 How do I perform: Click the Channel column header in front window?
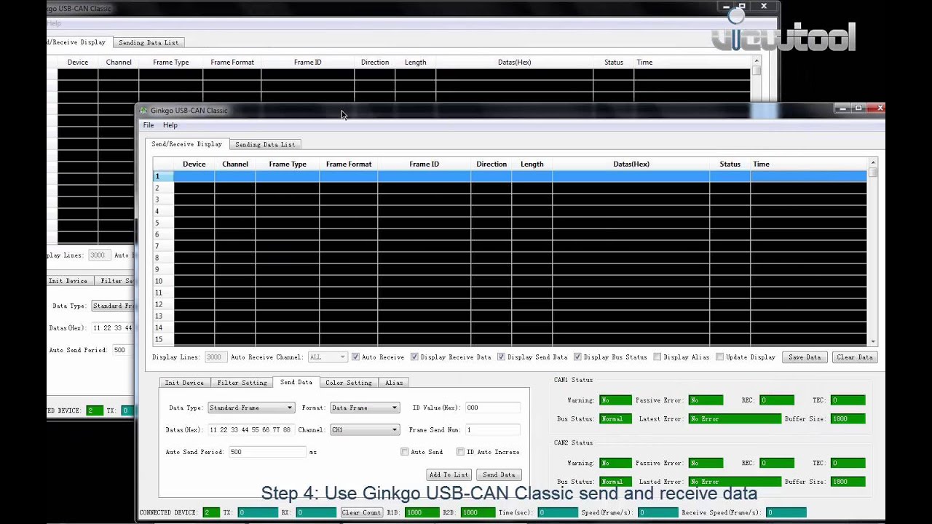coord(235,164)
